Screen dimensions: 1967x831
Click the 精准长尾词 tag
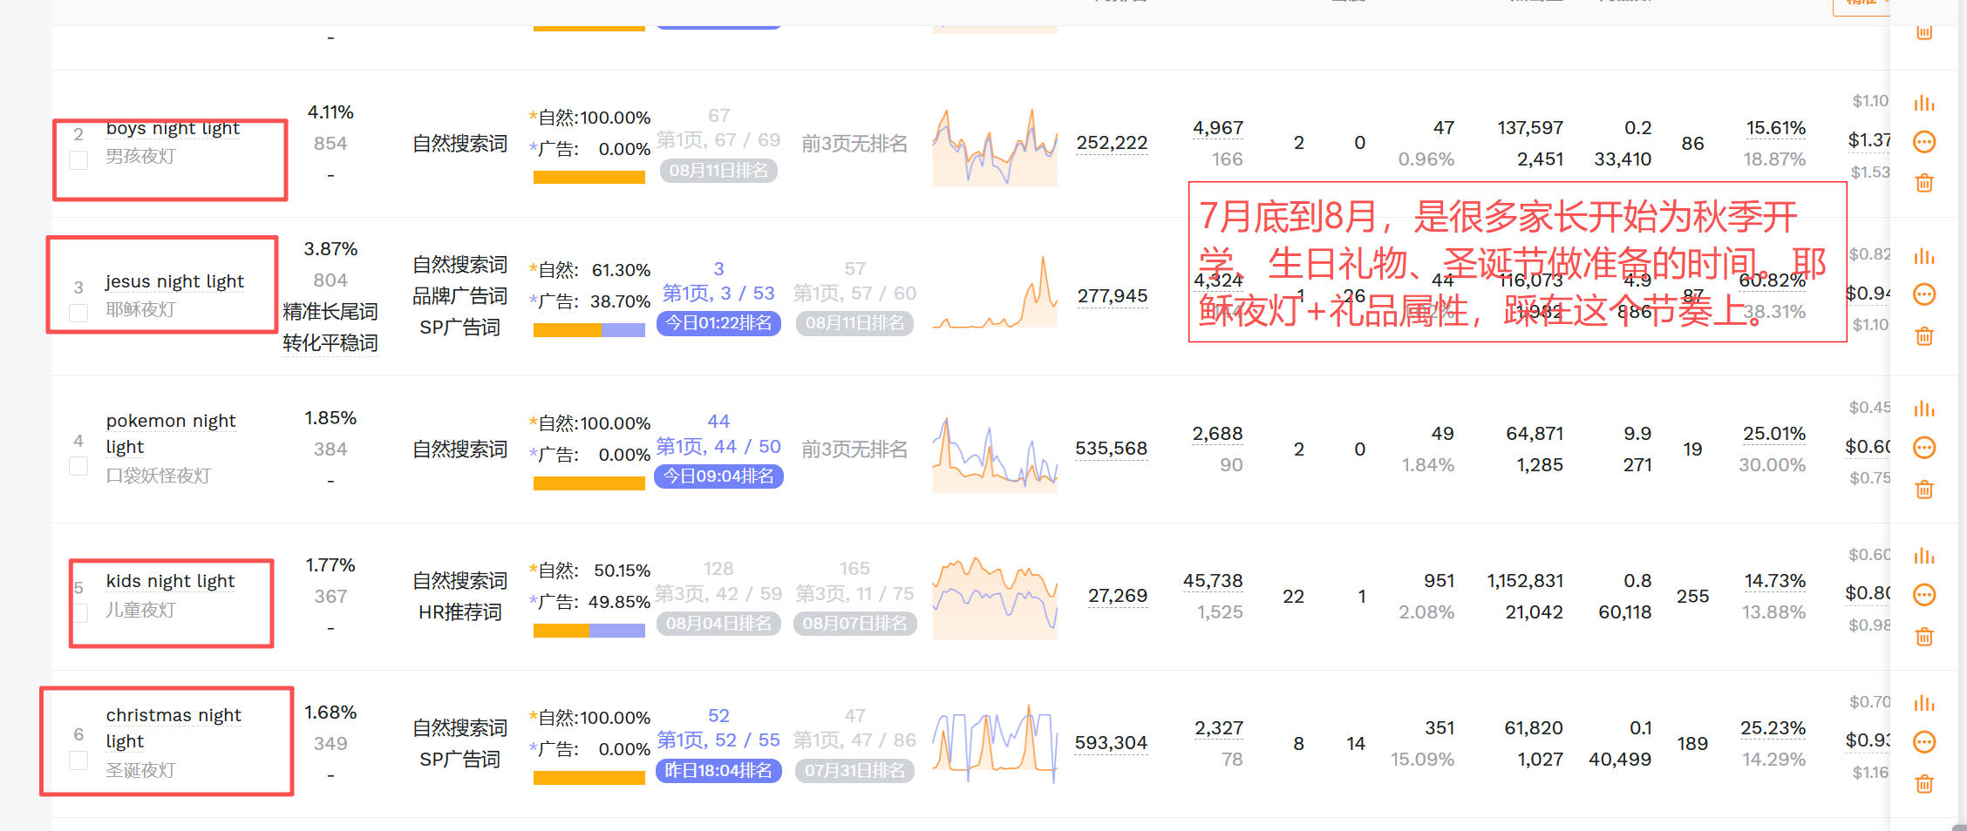(x=330, y=312)
